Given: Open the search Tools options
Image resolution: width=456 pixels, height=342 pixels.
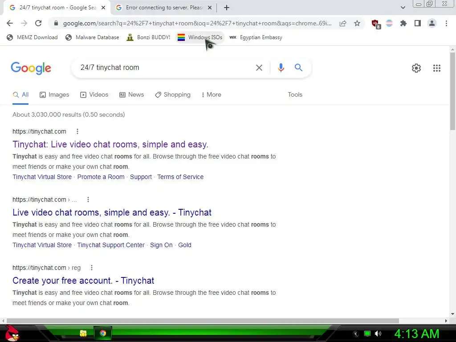Looking at the screenshot, I should (295, 94).
